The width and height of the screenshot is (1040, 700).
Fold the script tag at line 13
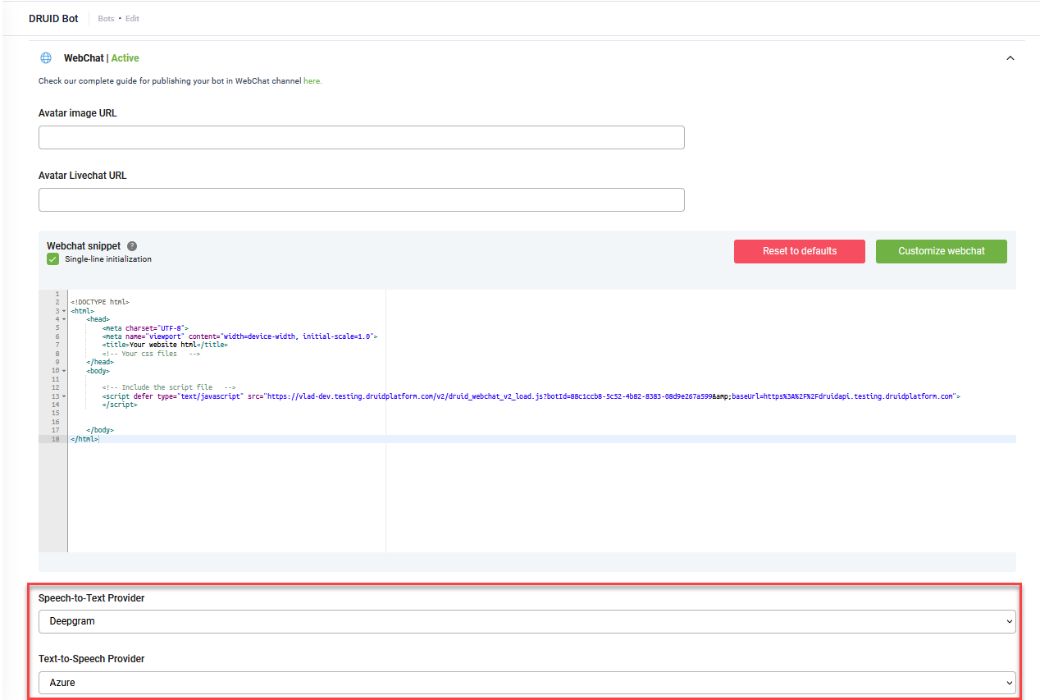pos(64,396)
